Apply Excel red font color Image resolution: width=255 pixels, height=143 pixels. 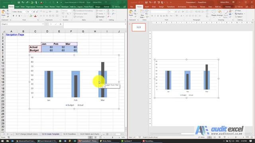[35, 16]
